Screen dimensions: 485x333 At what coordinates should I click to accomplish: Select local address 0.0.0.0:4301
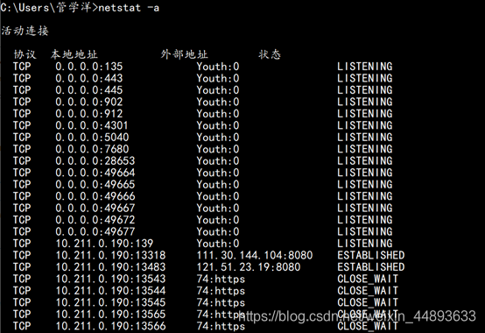pyautogui.click(x=92, y=125)
